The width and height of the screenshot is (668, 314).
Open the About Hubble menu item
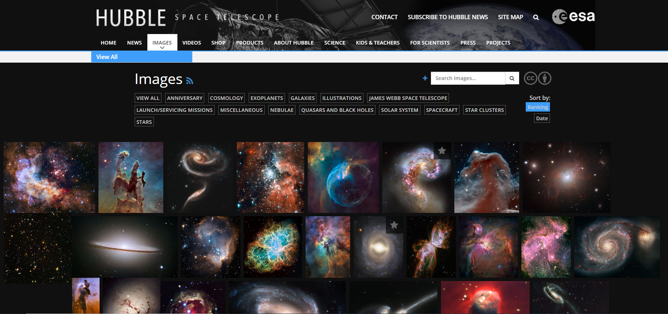pyautogui.click(x=294, y=43)
